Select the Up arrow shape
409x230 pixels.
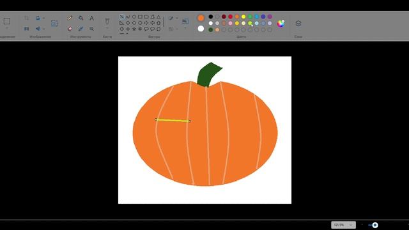[x=158, y=23]
